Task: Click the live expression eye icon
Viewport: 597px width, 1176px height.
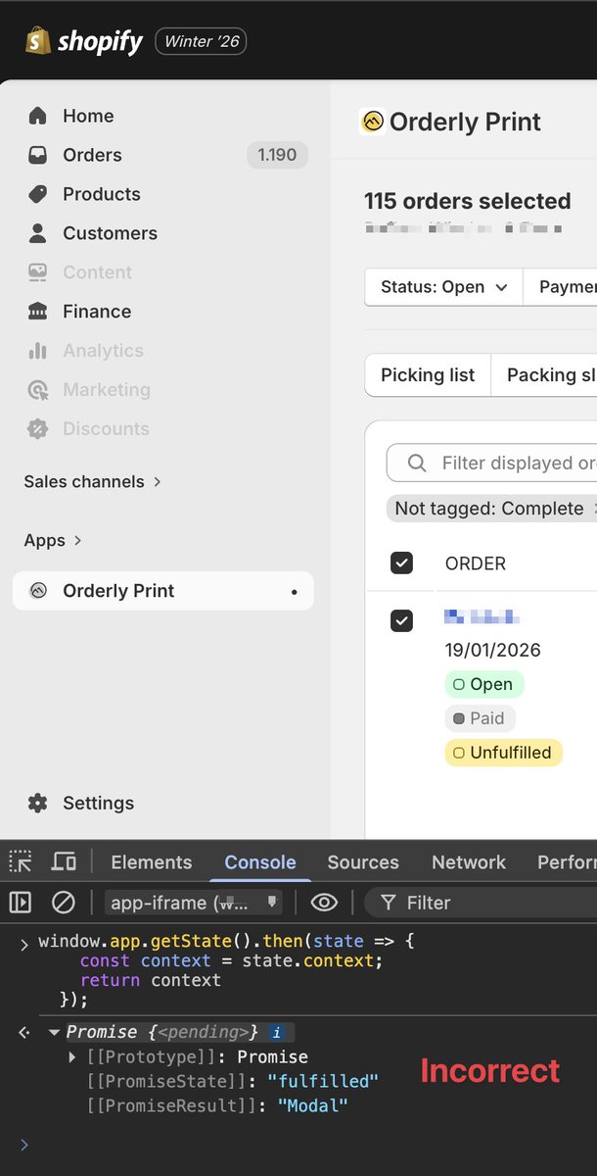Action: pyautogui.click(x=324, y=903)
